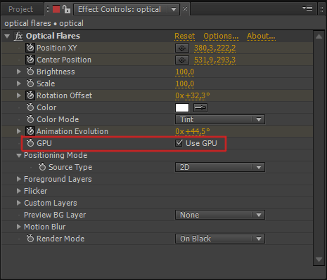The image size is (327, 280).
Task: Open the panel flyout menu icon
Action: click(307, 8)
